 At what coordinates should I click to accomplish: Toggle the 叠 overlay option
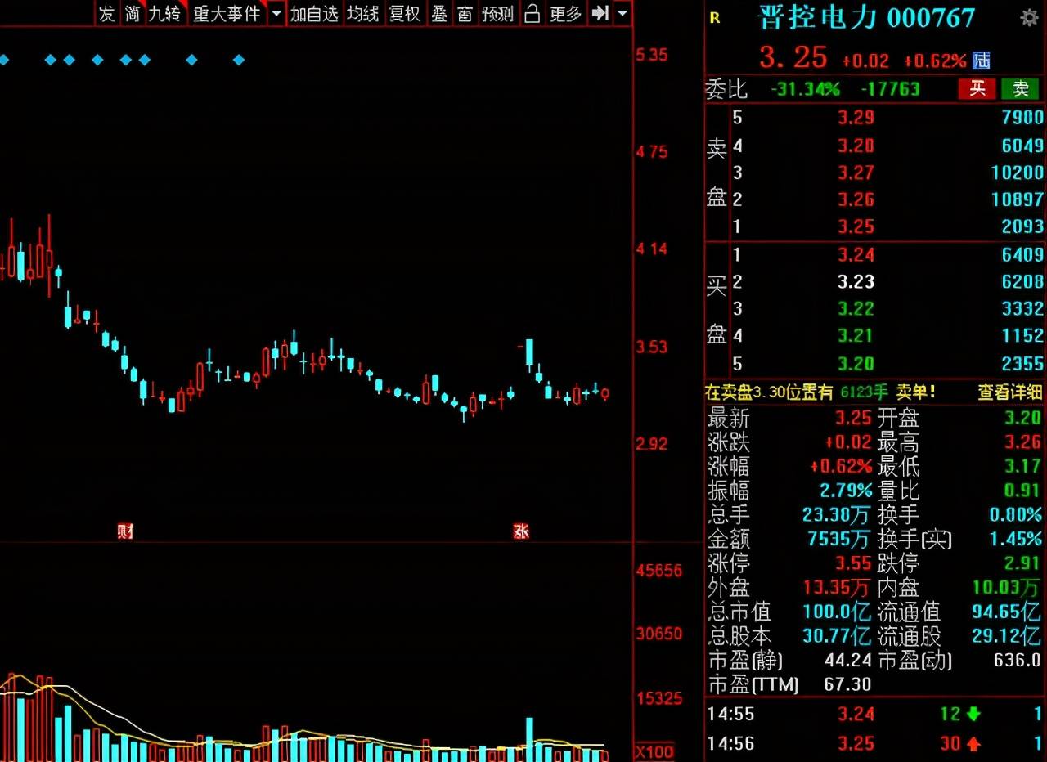(x=439, y=13)
